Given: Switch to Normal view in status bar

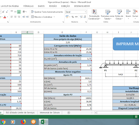Looking at the screenshot, I should point(136,117).
